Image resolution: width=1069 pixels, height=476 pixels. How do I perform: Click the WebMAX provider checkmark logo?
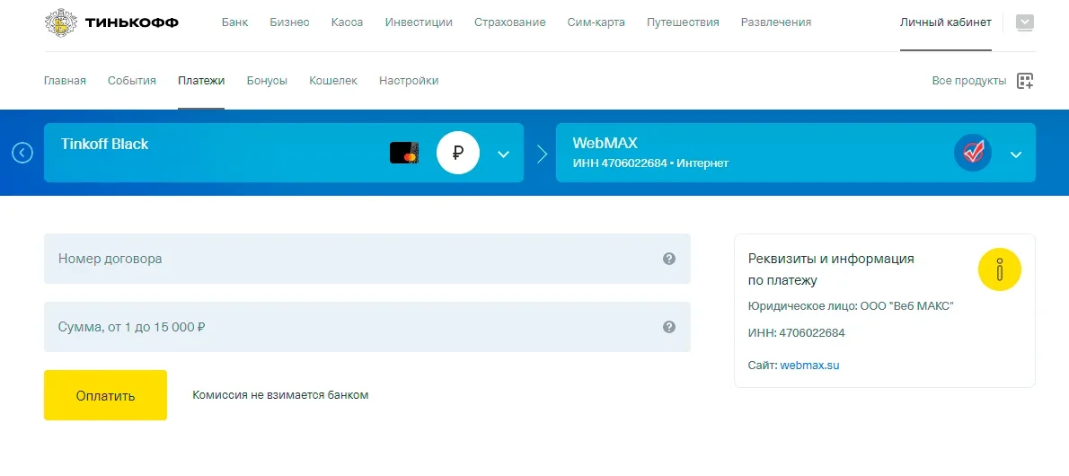[x=973, y=153]
